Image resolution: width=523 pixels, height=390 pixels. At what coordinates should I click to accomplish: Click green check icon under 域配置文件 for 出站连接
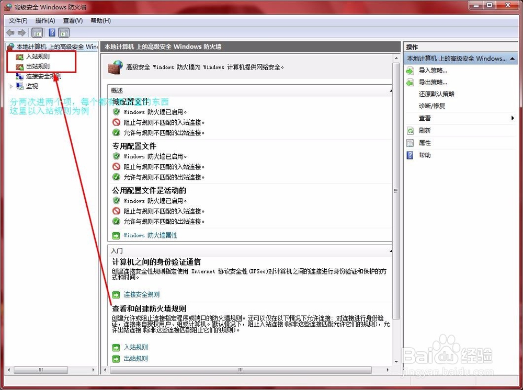[116, 133]
